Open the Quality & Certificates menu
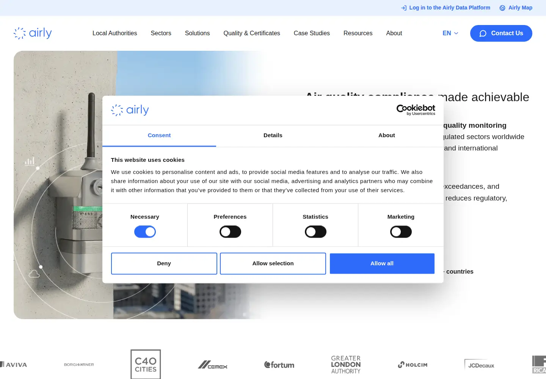The image size is (546, 379). tap(252, 33)
